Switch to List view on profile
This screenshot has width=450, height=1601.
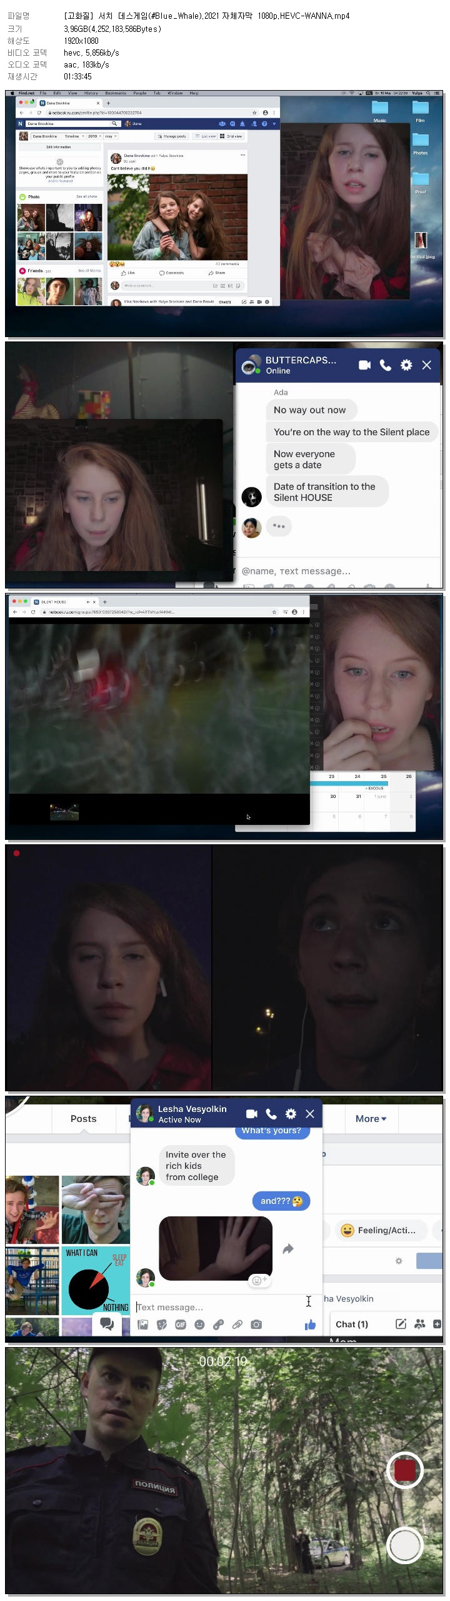coord(204,136)
